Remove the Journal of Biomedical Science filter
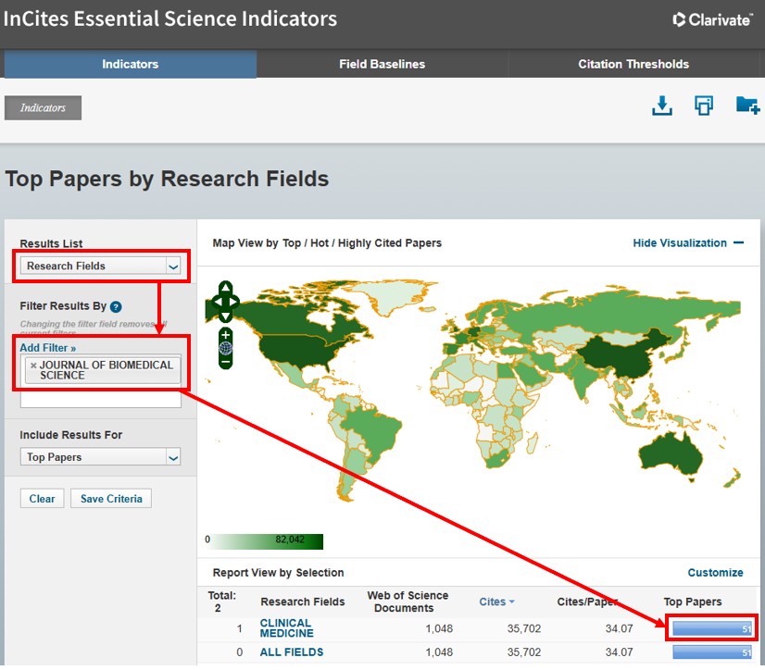Image resolution: width=765 pixels, height=670 pixels. click(33, 366)
